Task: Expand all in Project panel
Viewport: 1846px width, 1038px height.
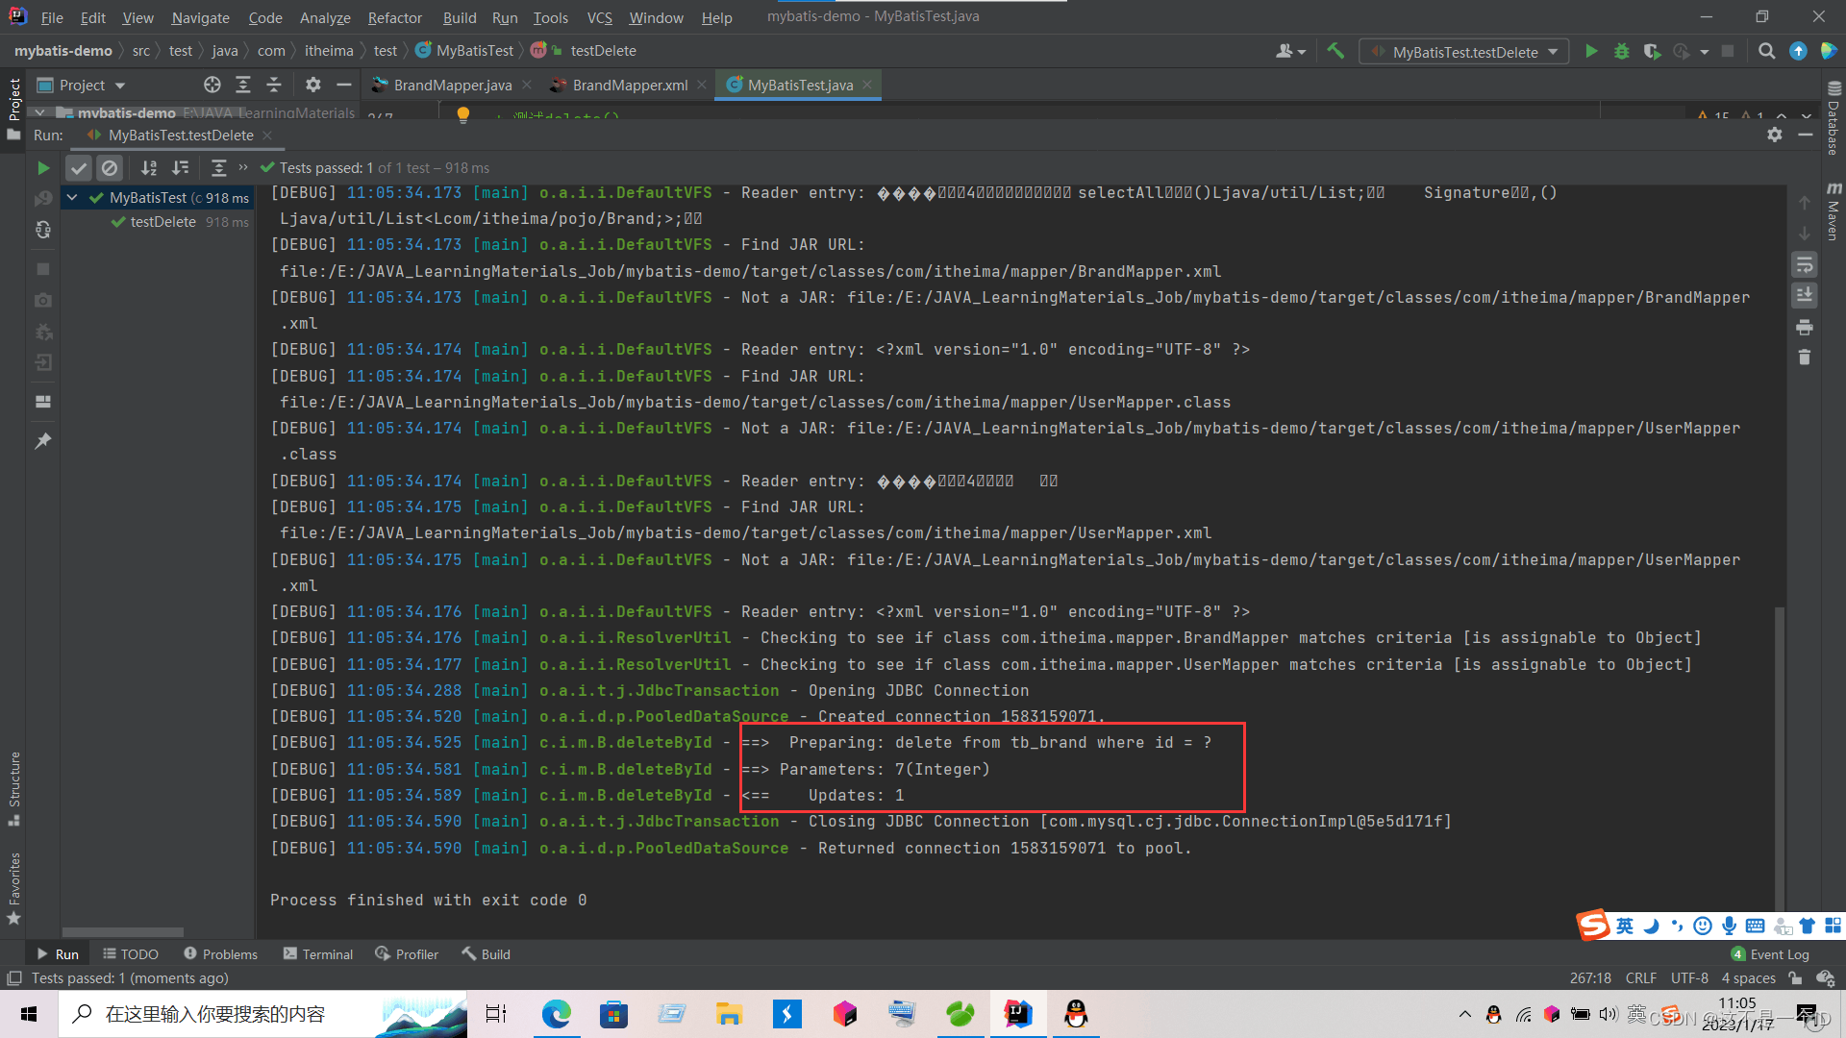Action: pyautogui.click(x=243, y=85)
